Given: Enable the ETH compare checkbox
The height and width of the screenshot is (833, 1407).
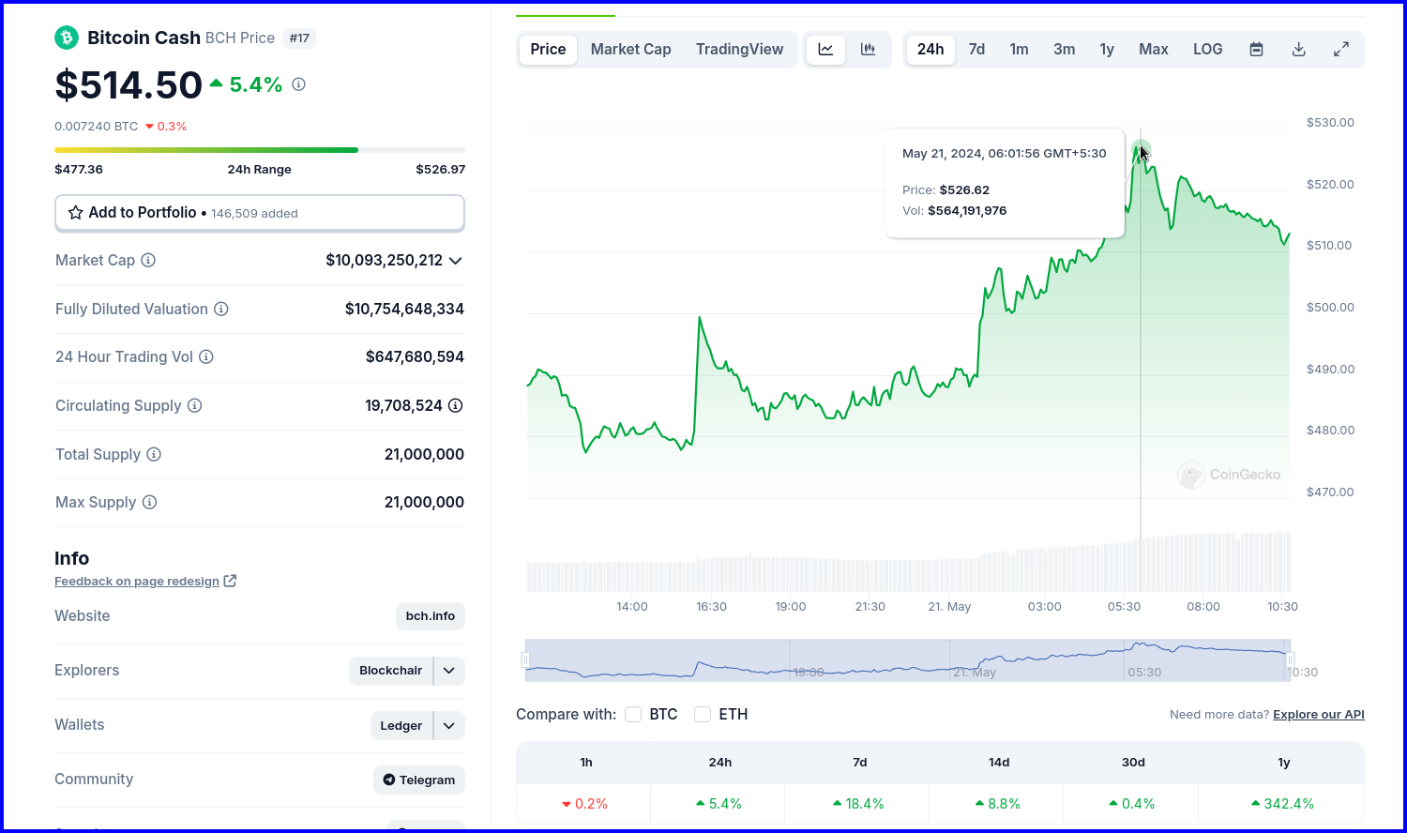Looking at the screenshot, I should pyautogui.click(x=703, y=715).
